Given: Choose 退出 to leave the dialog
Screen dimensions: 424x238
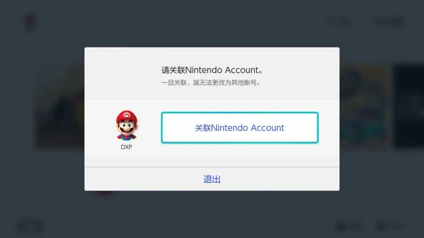Looking at the screenshot, I should point(212,179).
